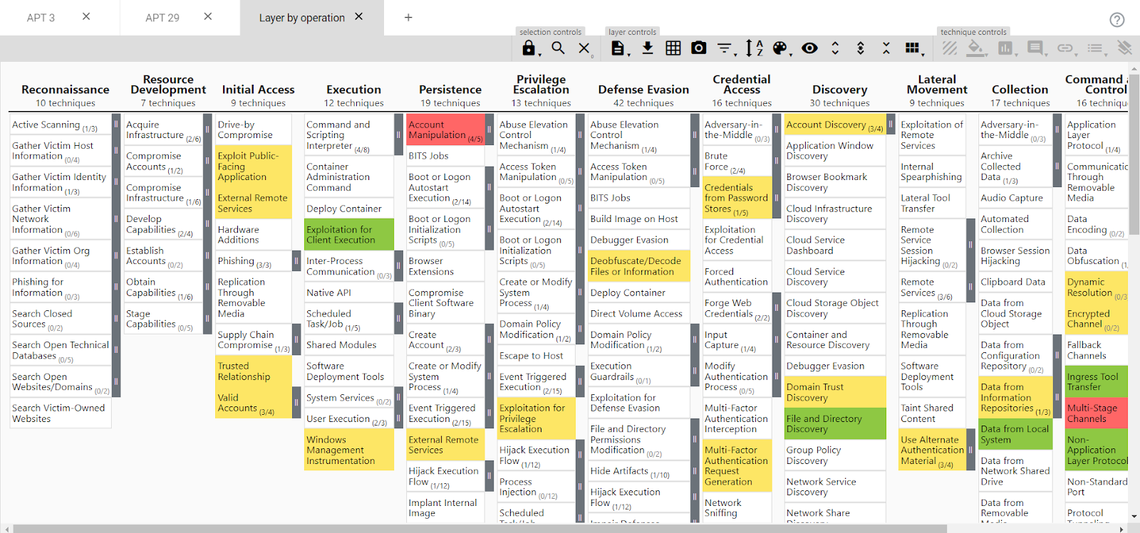Toggle the lock multi-tactic selection icon
The image size is (1140, 533).
529,48
